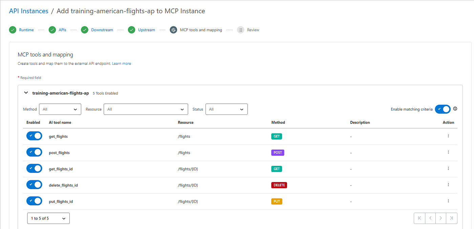Click the MCP tools and mapping step icon

point(173,30)
